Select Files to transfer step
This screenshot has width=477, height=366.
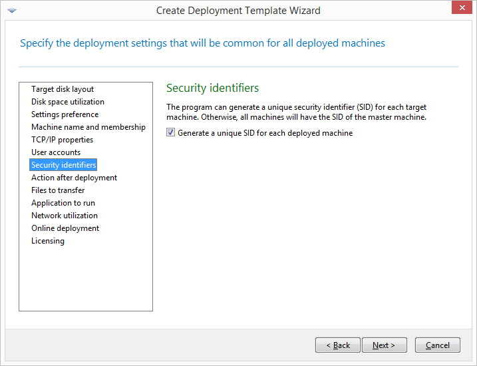58,190
